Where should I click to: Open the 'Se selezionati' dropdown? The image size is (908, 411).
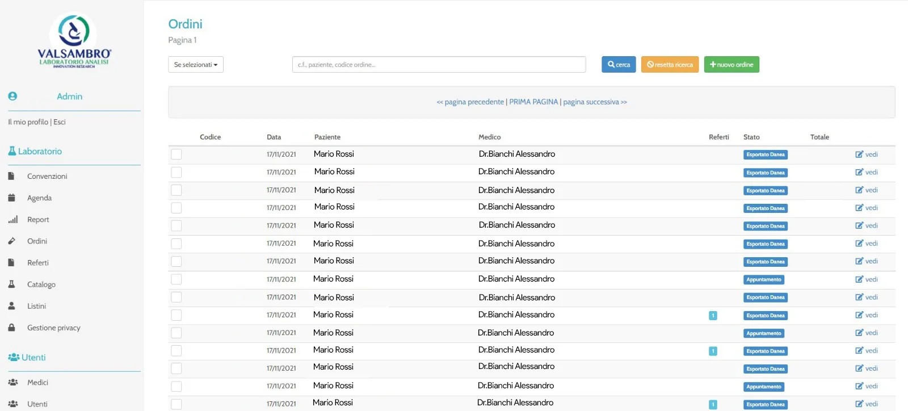point(196,65)
